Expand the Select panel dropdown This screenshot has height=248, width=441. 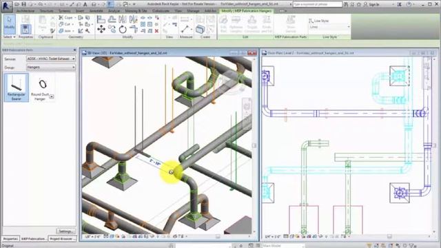(x=9, y=37)
